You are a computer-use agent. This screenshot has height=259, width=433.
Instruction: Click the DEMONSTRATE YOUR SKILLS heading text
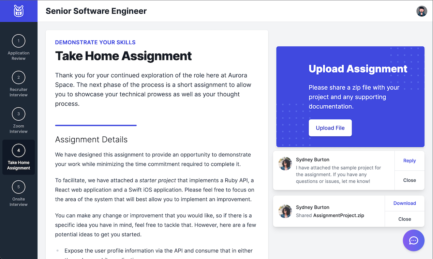tap(95, 43)
